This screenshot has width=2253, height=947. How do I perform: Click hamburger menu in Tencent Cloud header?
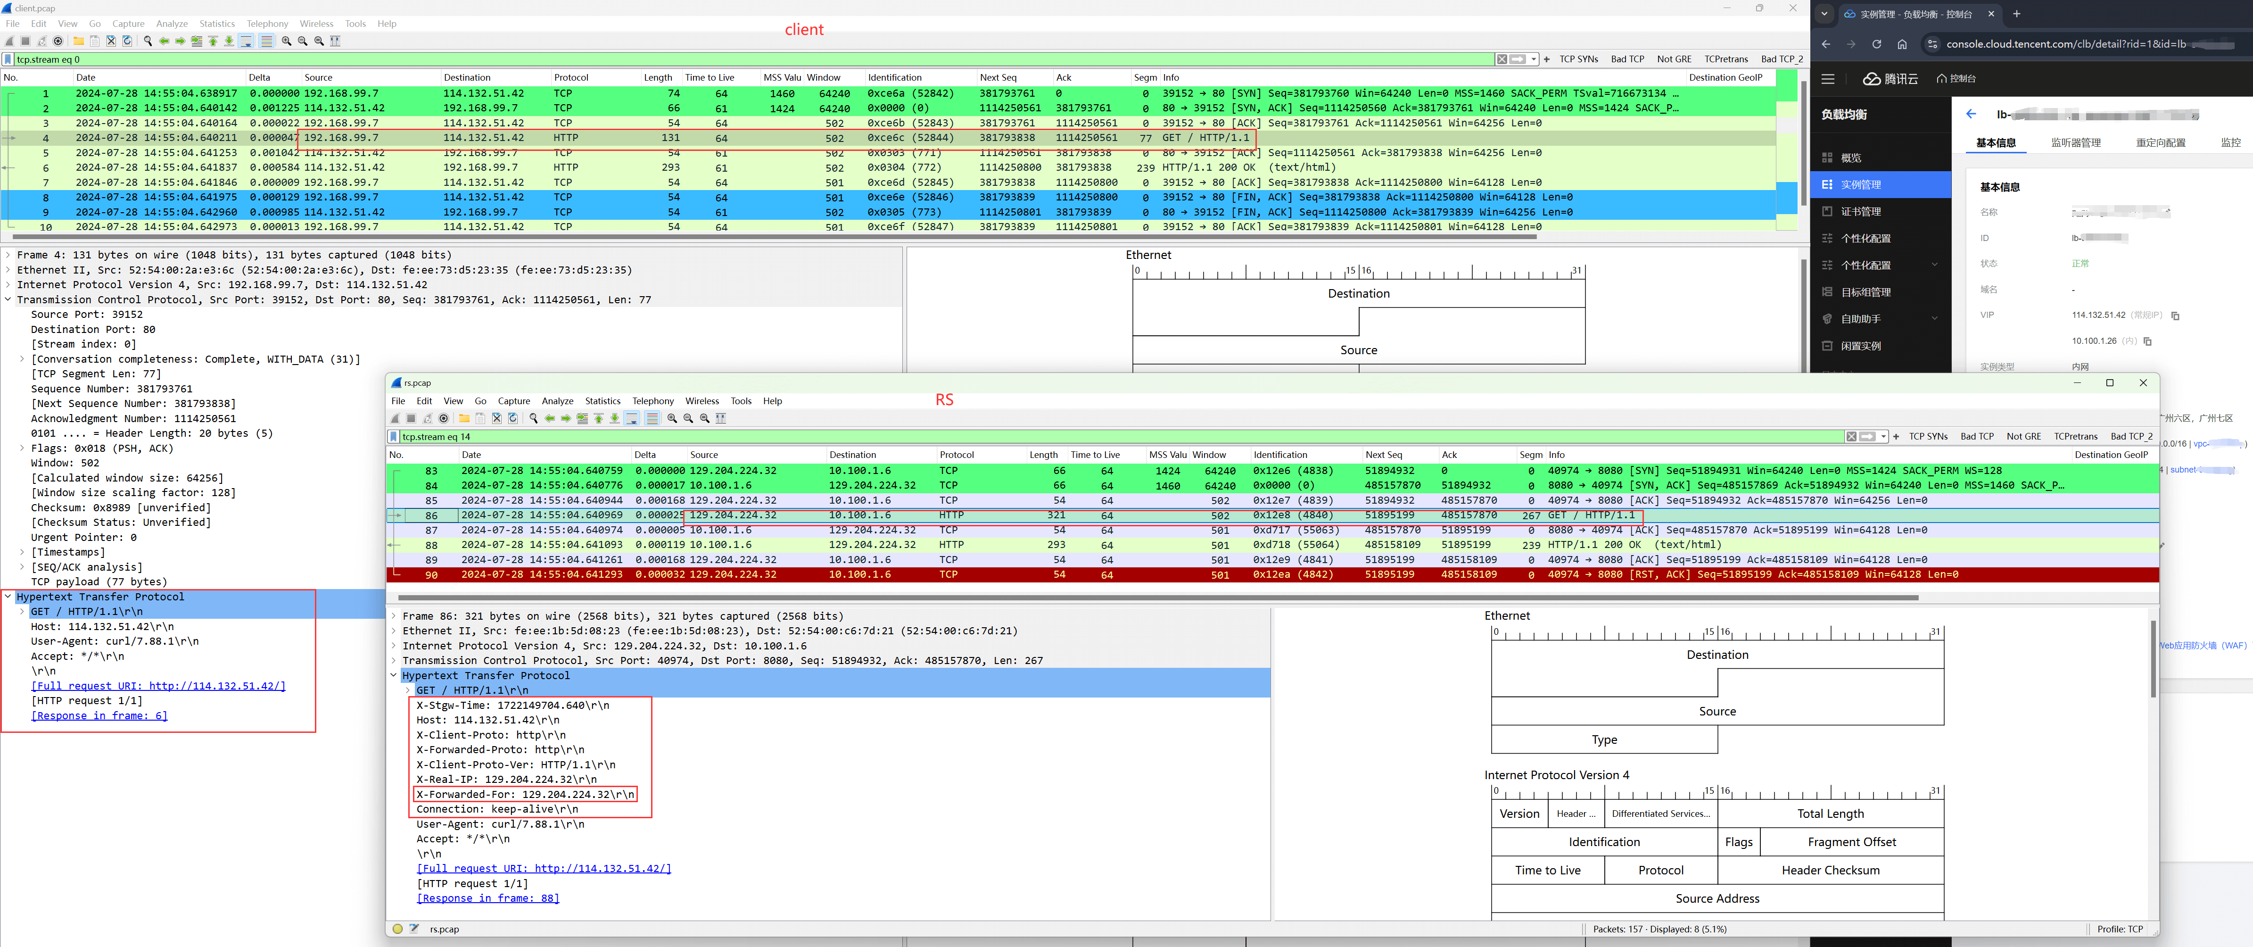(1828, 79)
